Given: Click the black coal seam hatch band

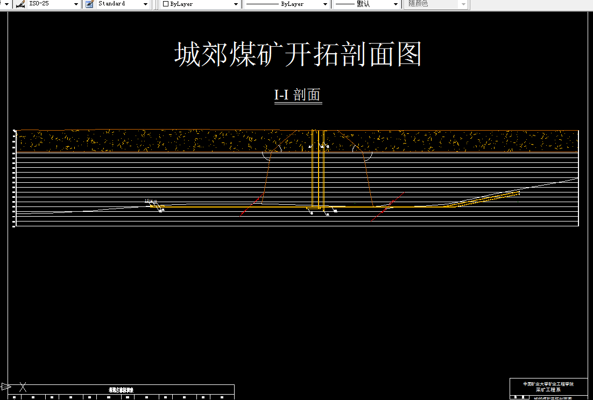Looking at the screenshot, I should [161, 139].
